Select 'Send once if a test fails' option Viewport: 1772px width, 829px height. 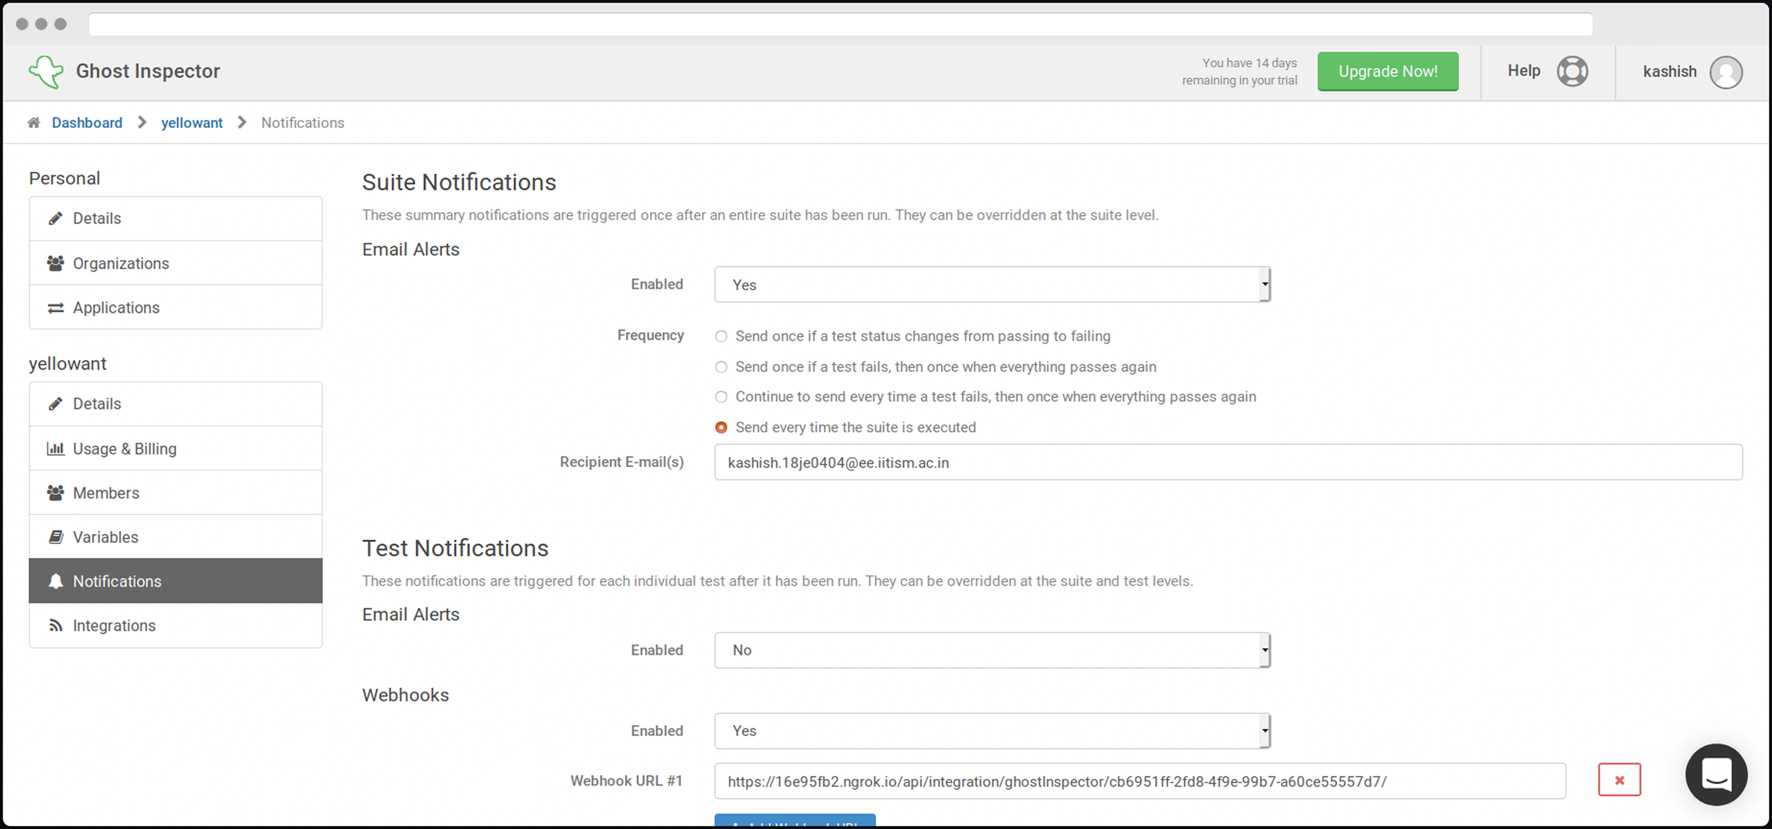tap(721, 367)
